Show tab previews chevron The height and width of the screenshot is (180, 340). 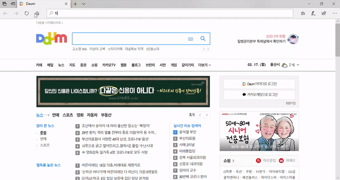83,4
